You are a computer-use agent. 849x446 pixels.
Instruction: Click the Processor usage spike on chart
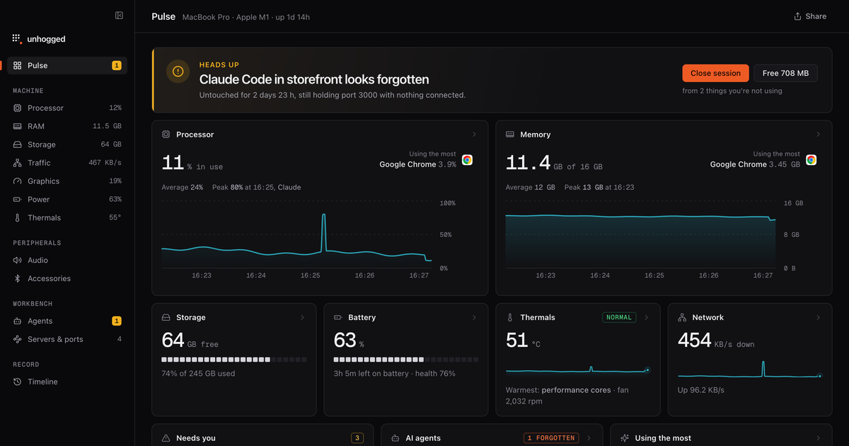[x=324, y=231]
